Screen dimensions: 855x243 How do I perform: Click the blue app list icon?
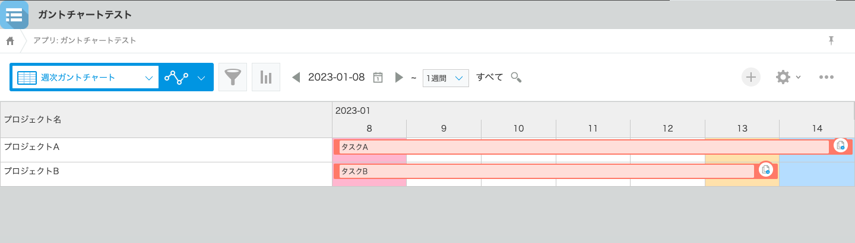click(x=14, y=14)
